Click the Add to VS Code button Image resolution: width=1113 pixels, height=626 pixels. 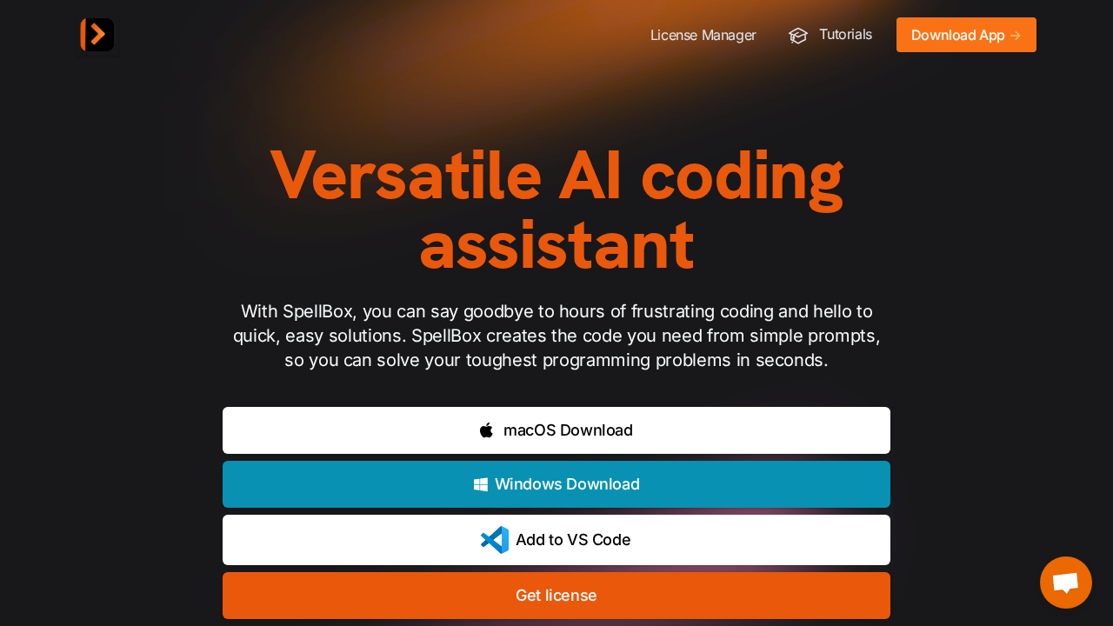556,539
